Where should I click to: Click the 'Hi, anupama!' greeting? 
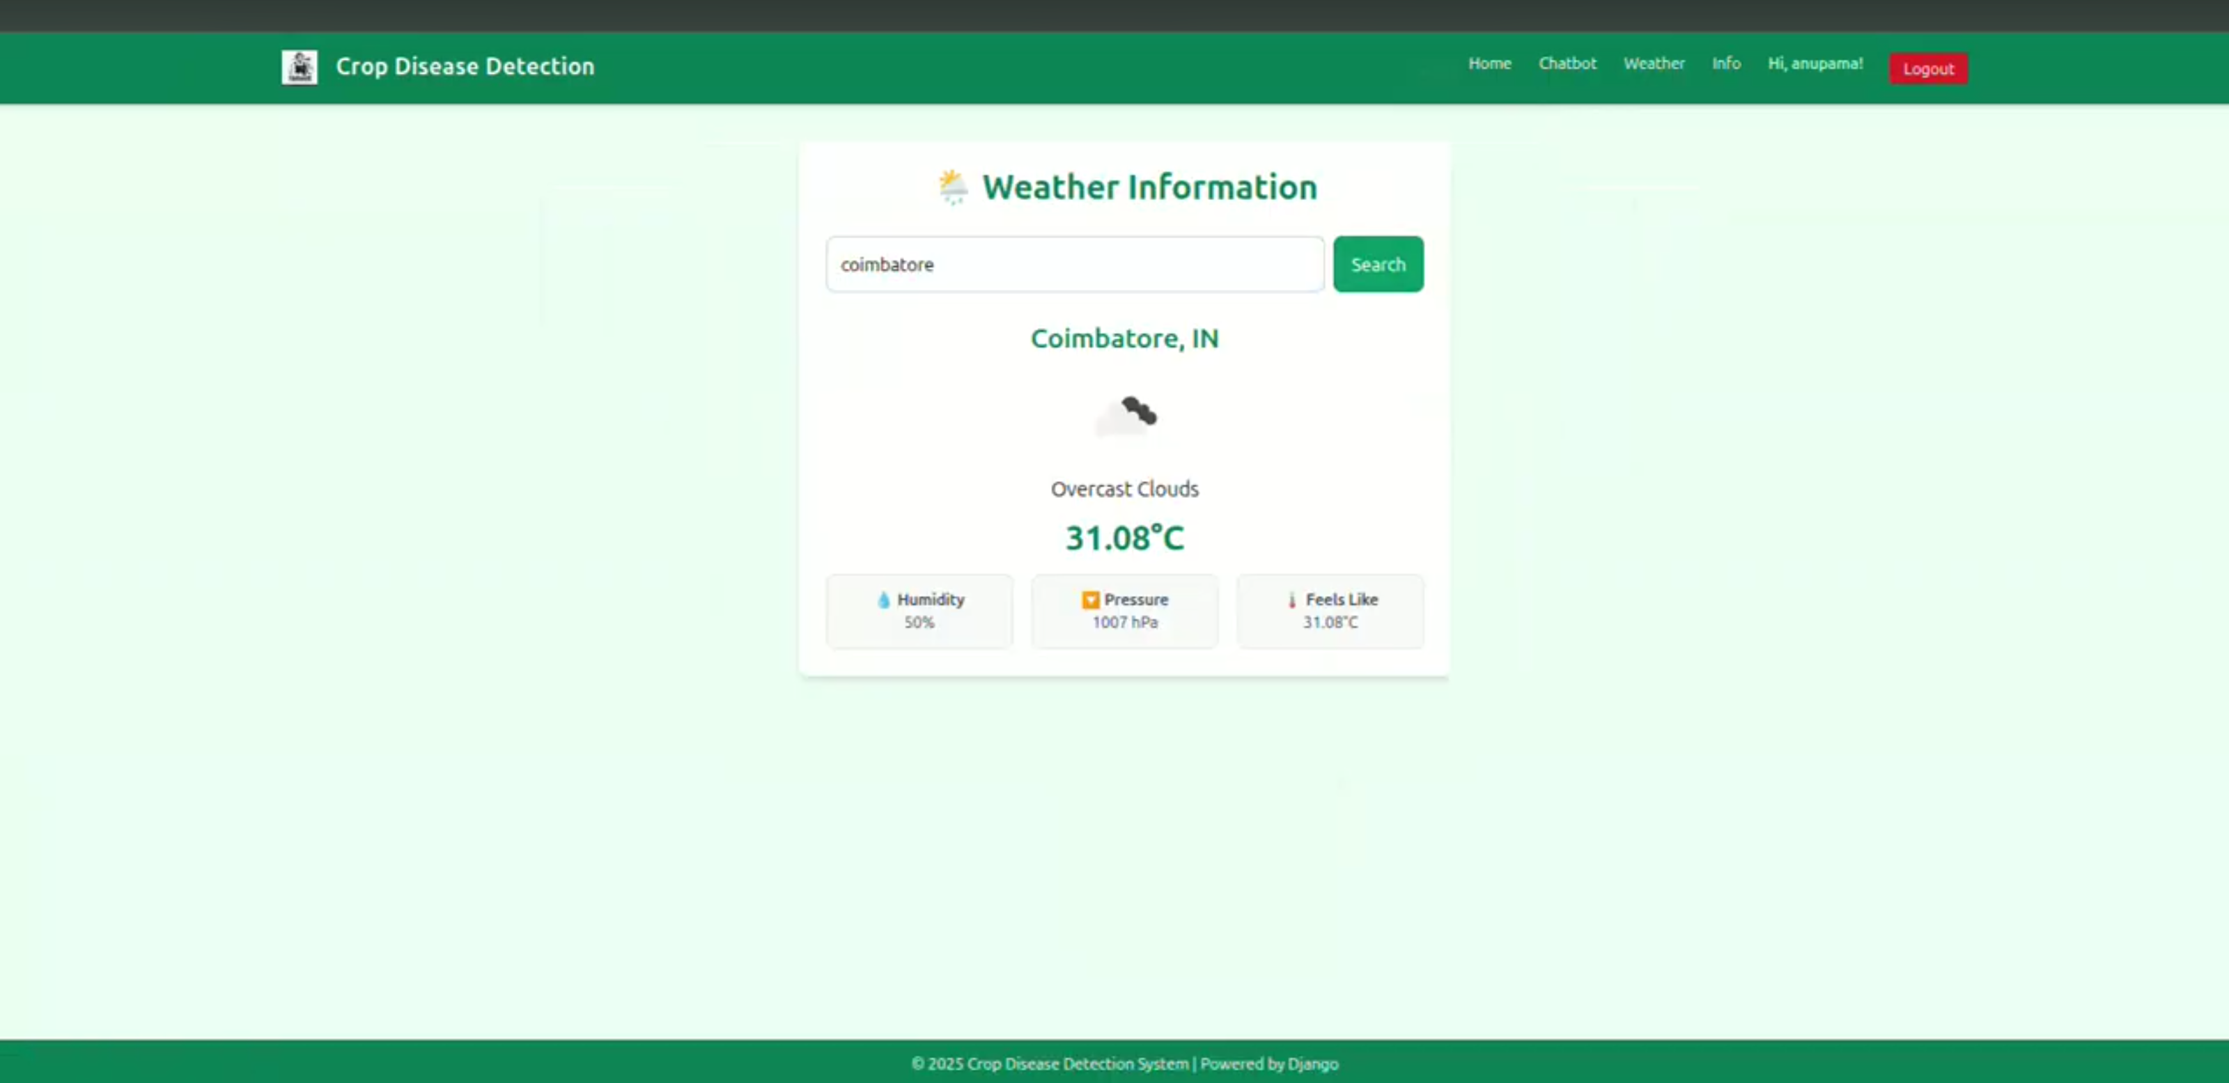pos(1815,63)
